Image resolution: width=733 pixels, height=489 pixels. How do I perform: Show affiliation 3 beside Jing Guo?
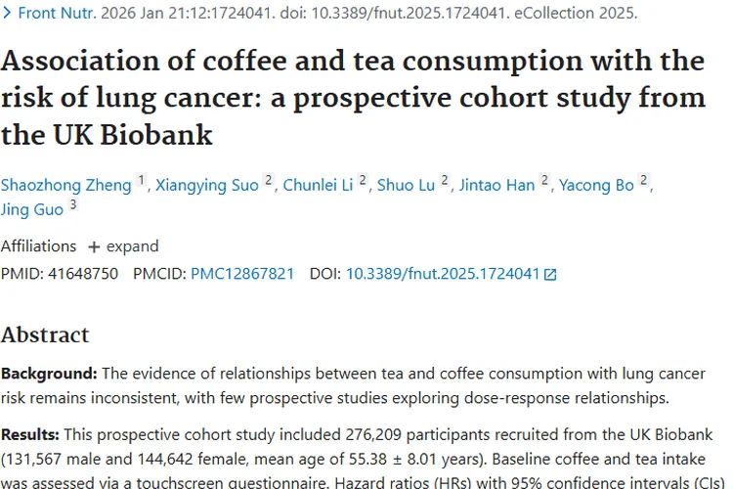72,206
